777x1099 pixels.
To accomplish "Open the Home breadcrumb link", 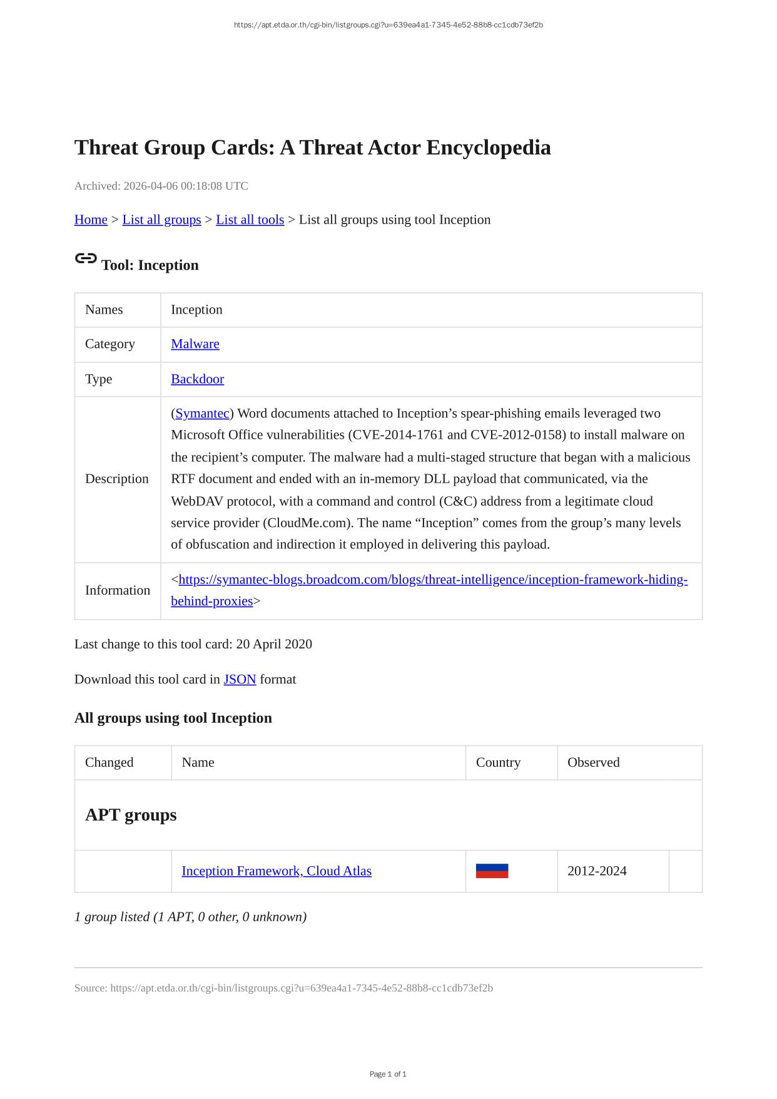I will (91, 220).
